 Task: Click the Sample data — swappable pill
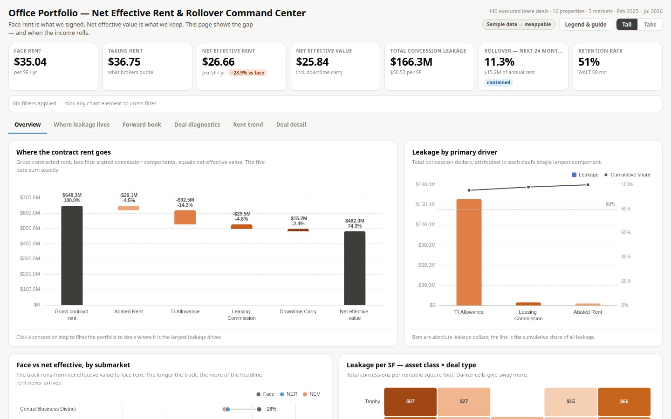(x=519, y=25)
